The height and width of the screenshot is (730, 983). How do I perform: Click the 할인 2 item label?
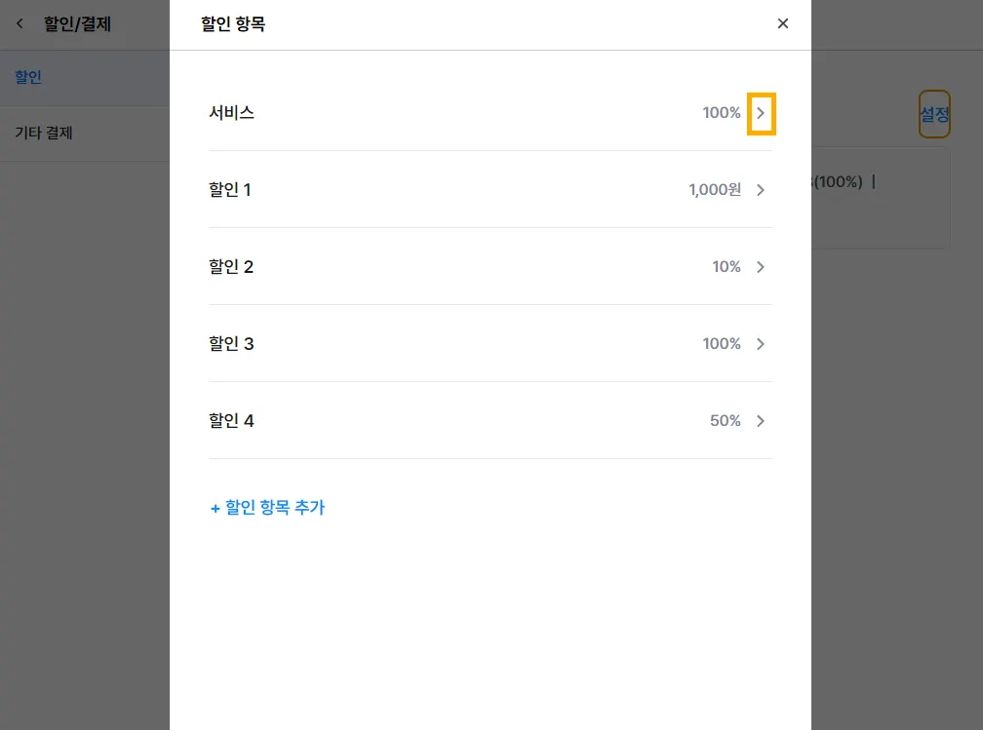[x=231, y=267]
